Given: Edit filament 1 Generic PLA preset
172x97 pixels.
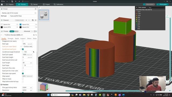Looking at the screenshot, I should pos(17,25).
